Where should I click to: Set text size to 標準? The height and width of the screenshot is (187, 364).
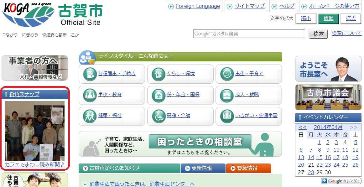(328, 18)
